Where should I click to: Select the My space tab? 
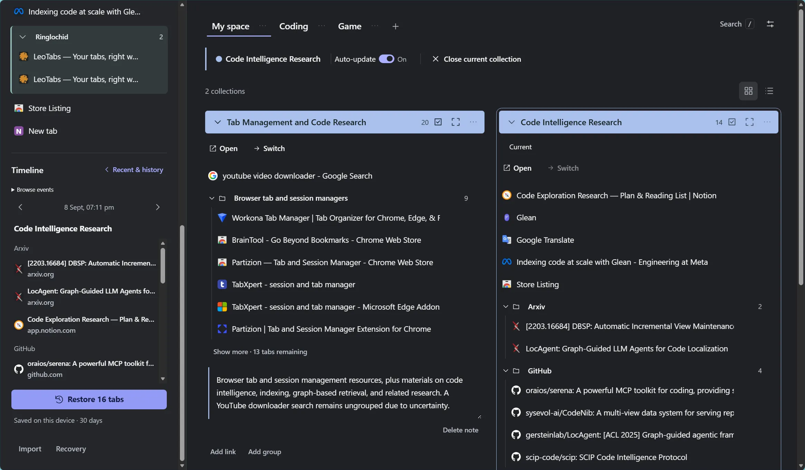(x=231, y=26)
